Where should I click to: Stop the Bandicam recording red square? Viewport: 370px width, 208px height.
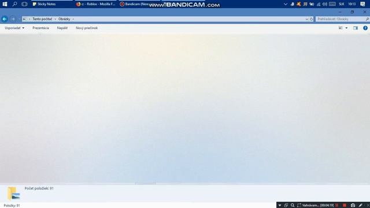345,206
